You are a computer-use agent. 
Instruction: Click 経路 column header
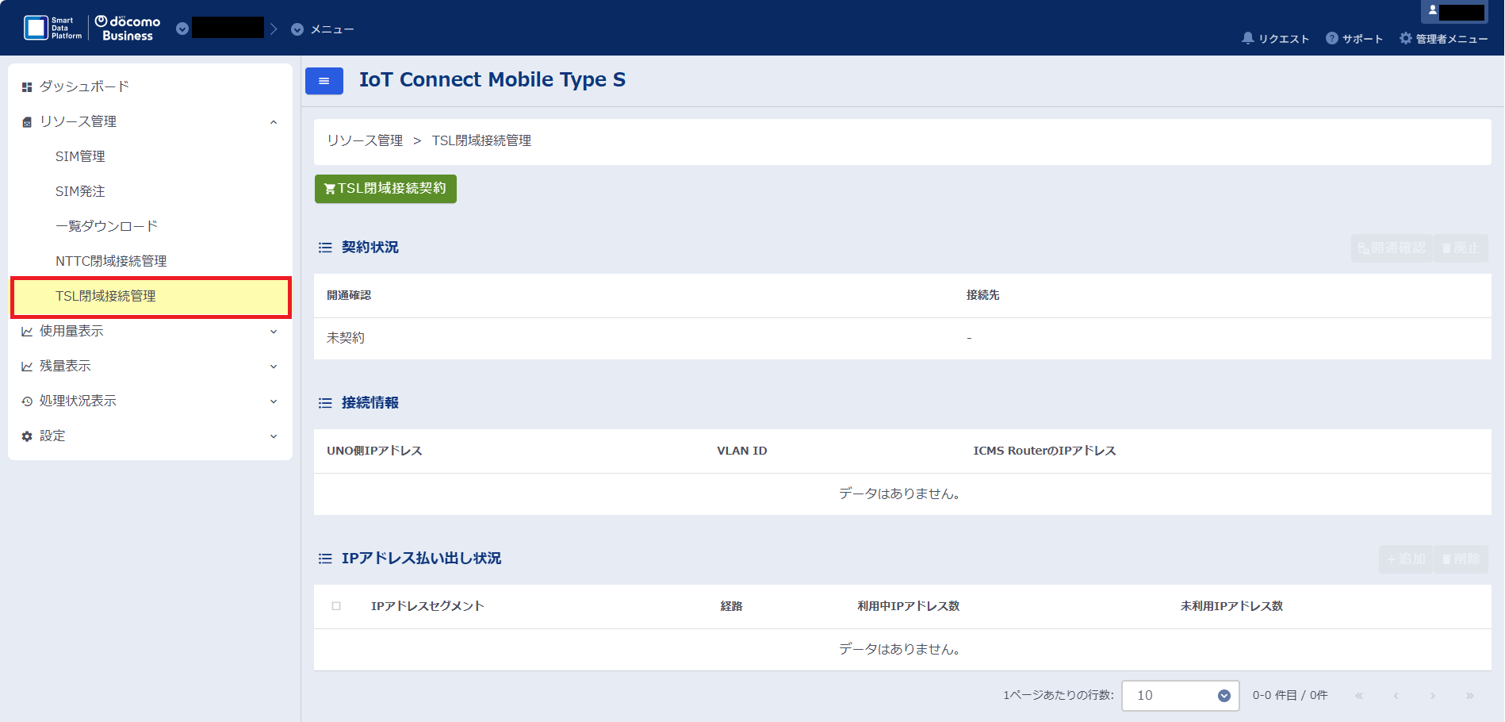click(x=731, y=606)
